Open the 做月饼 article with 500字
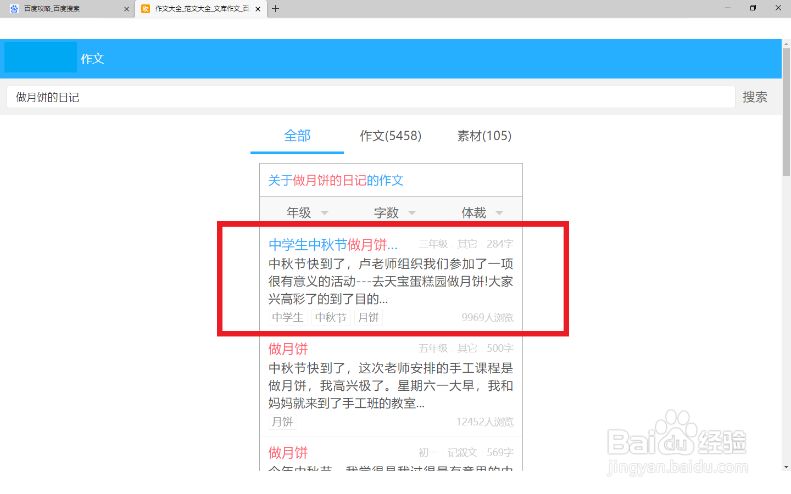The height and width of the screenshot is (494, 791). [288, 349]
